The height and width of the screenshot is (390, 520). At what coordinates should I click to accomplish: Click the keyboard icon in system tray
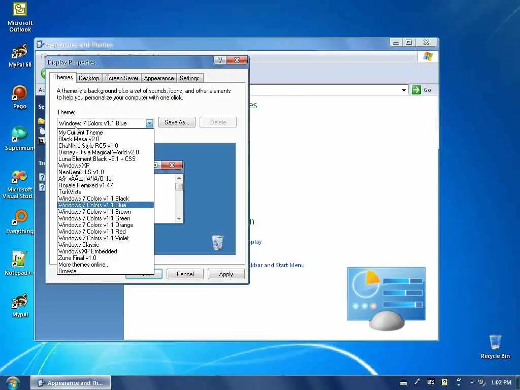[403, 383]
